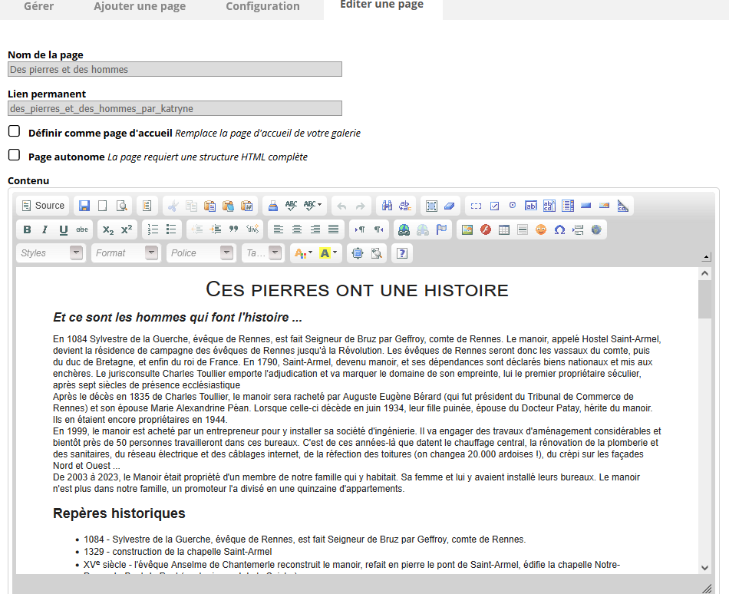Align text left
729x594 pixels.
click(279, 229)
